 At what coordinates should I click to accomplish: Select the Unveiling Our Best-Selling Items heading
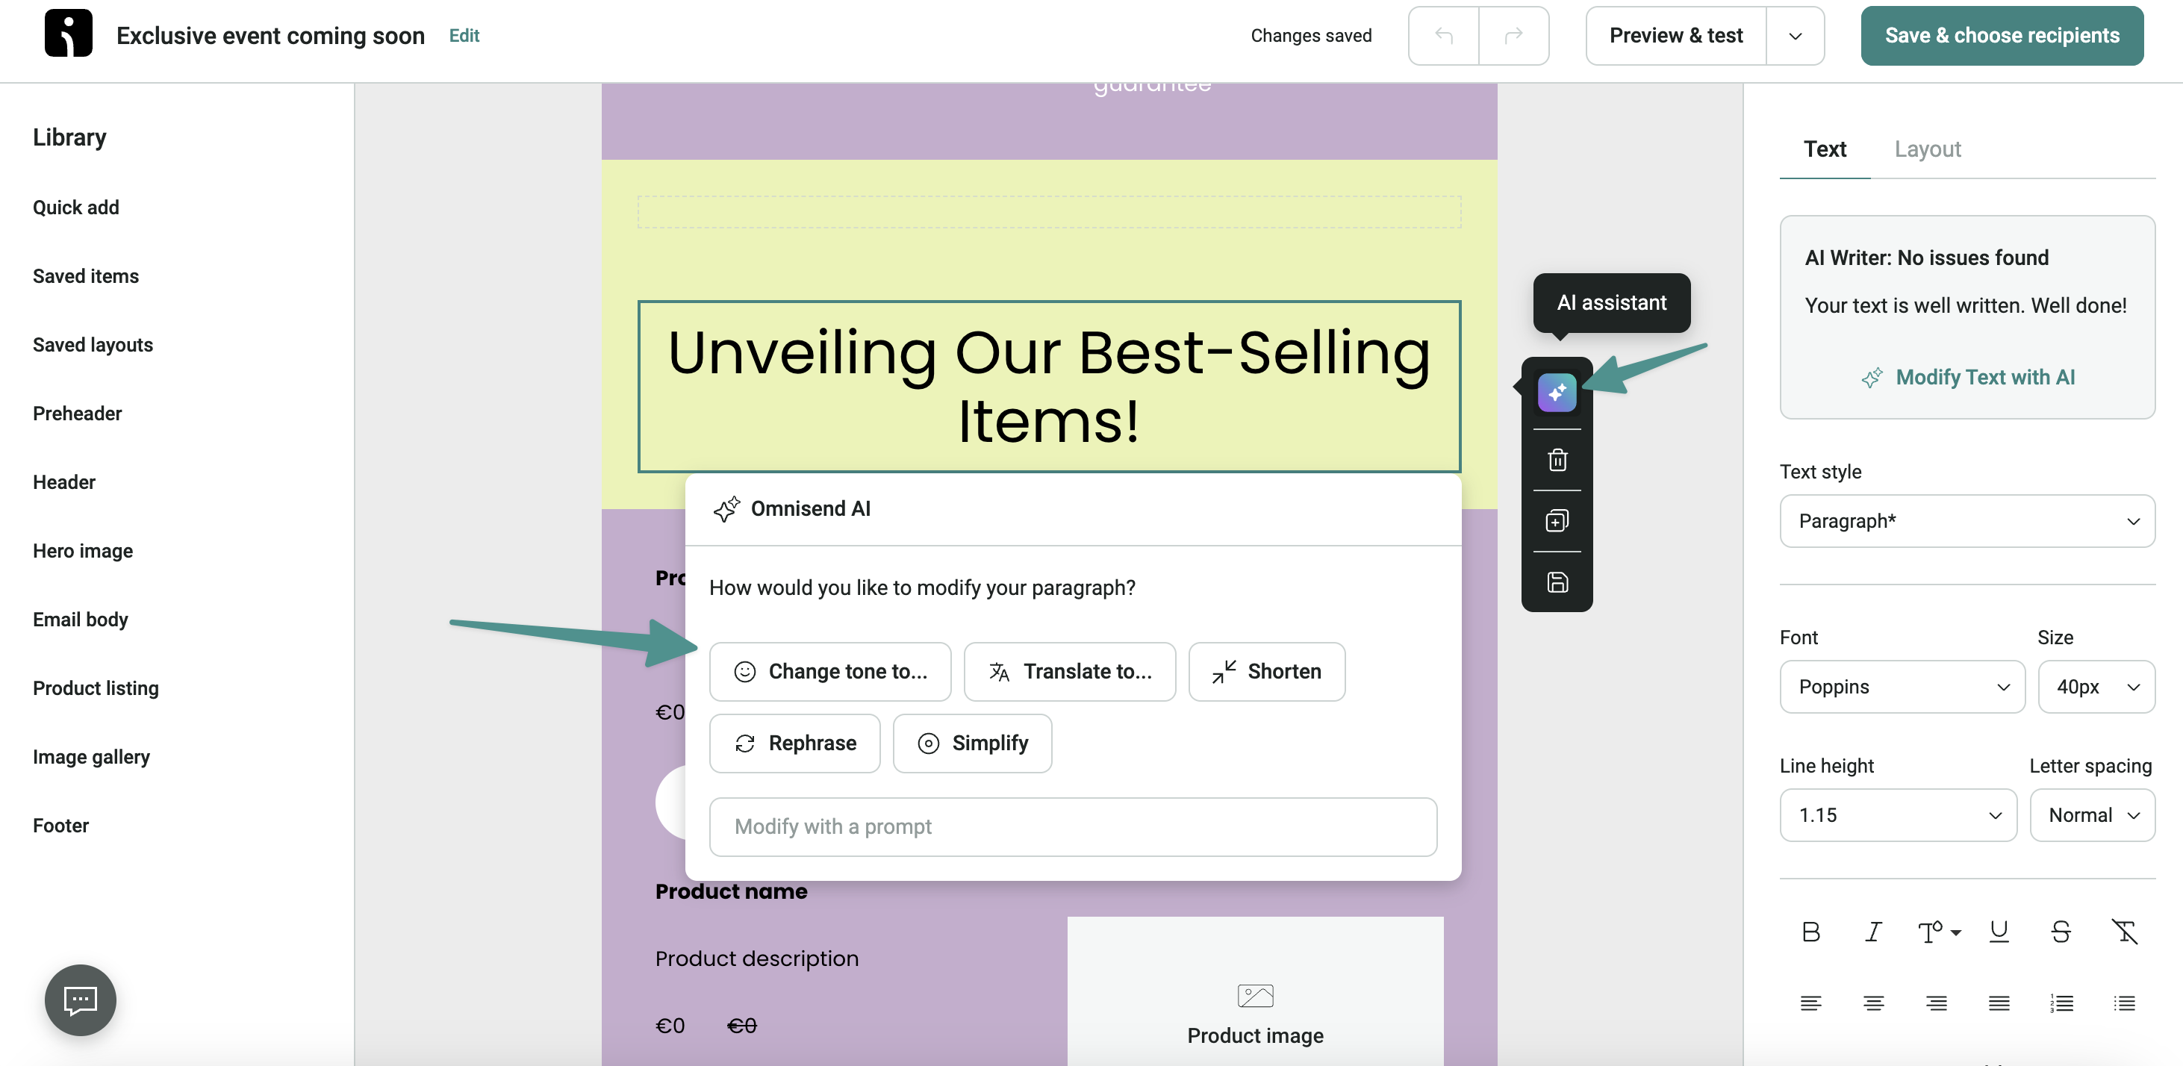[x=1049, y=387]
